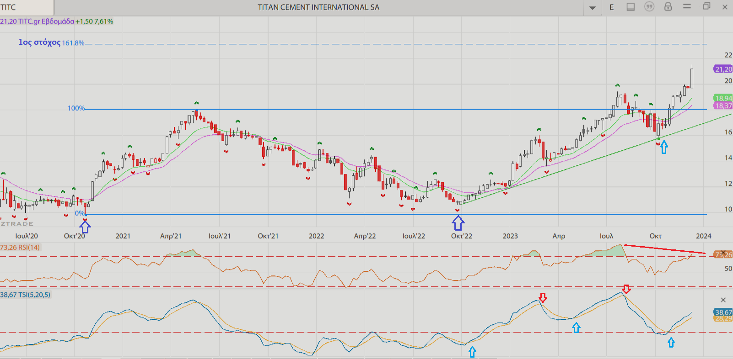Open the quotation-mark comments icon
The height and width of the screenshot is (359, 733).
(x=649, y=7)
